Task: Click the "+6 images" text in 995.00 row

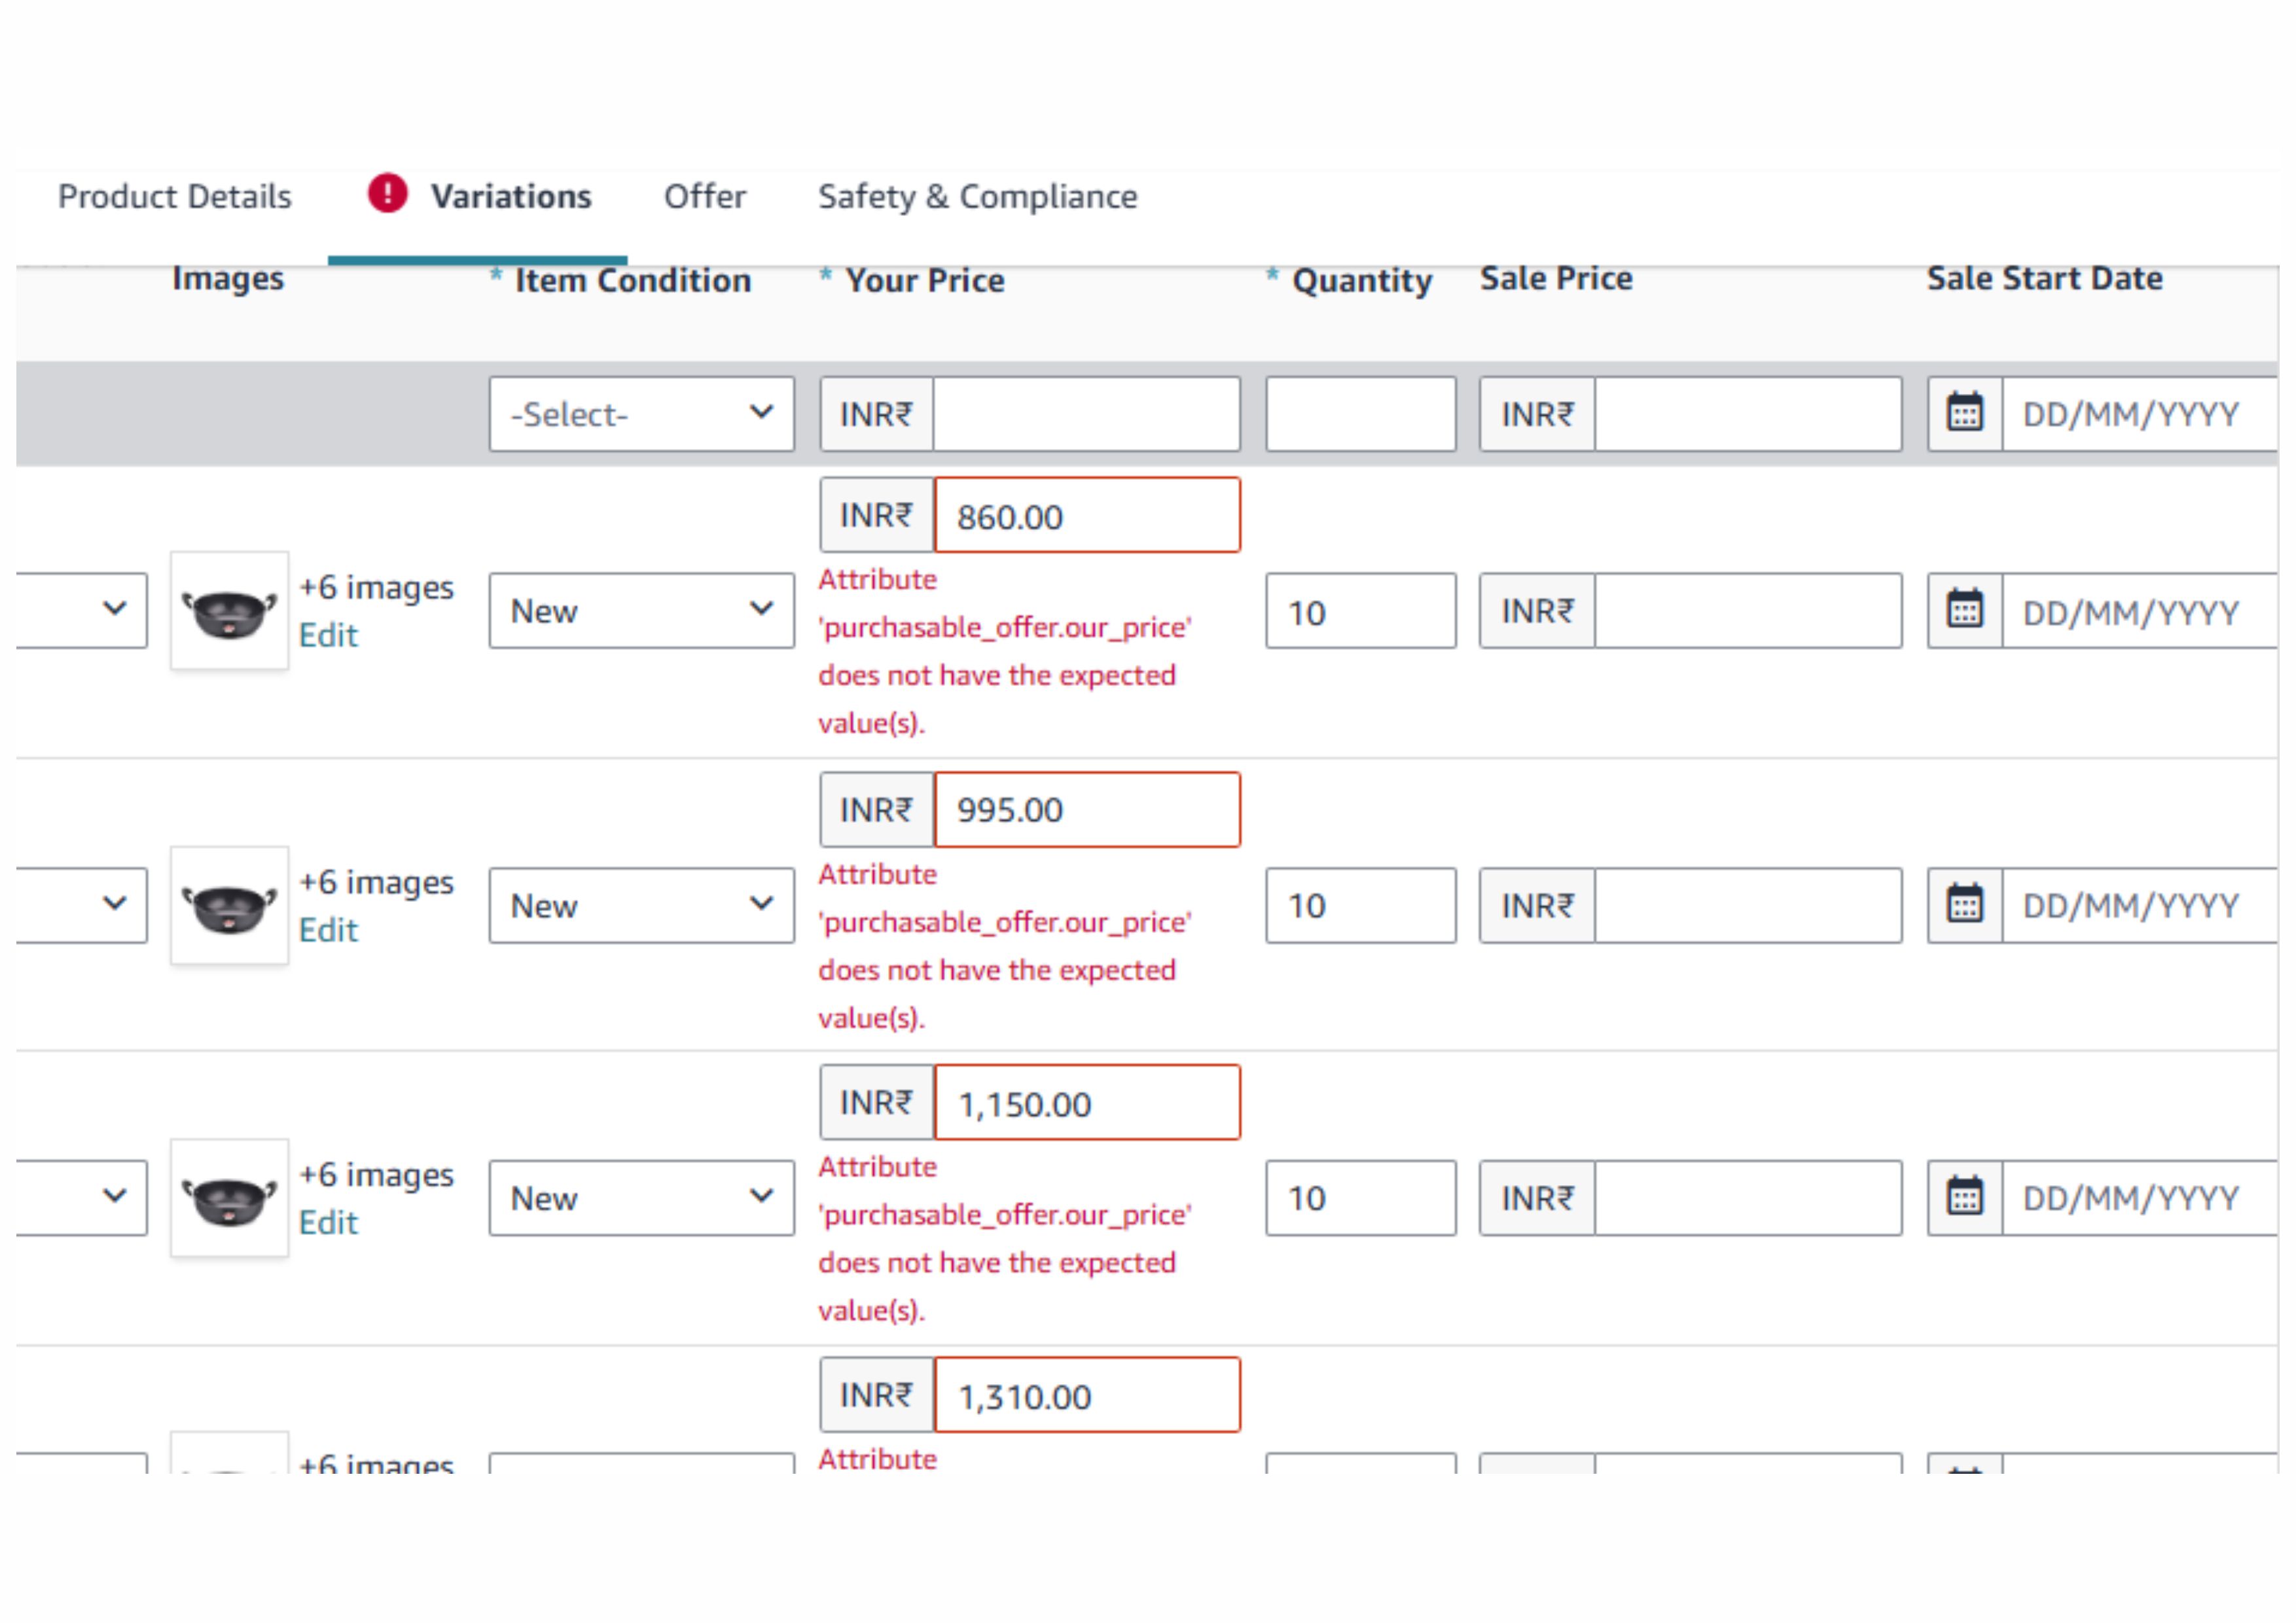Action: [x=377, y=883]
